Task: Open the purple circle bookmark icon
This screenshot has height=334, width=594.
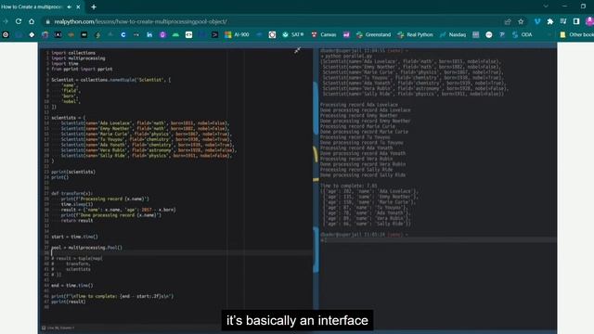Action: pos(162,34)
